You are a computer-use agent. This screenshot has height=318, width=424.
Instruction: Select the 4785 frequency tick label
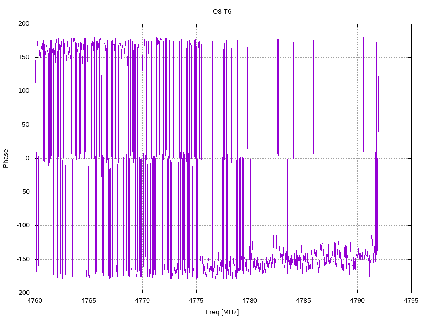[x=304, y=301]
